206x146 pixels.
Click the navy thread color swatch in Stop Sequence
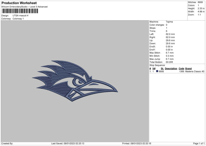(157, 71)
